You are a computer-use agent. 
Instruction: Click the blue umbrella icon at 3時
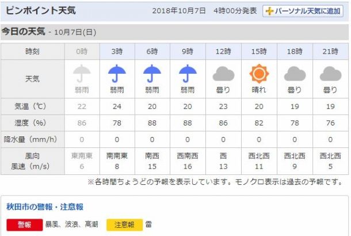(117, 74)
